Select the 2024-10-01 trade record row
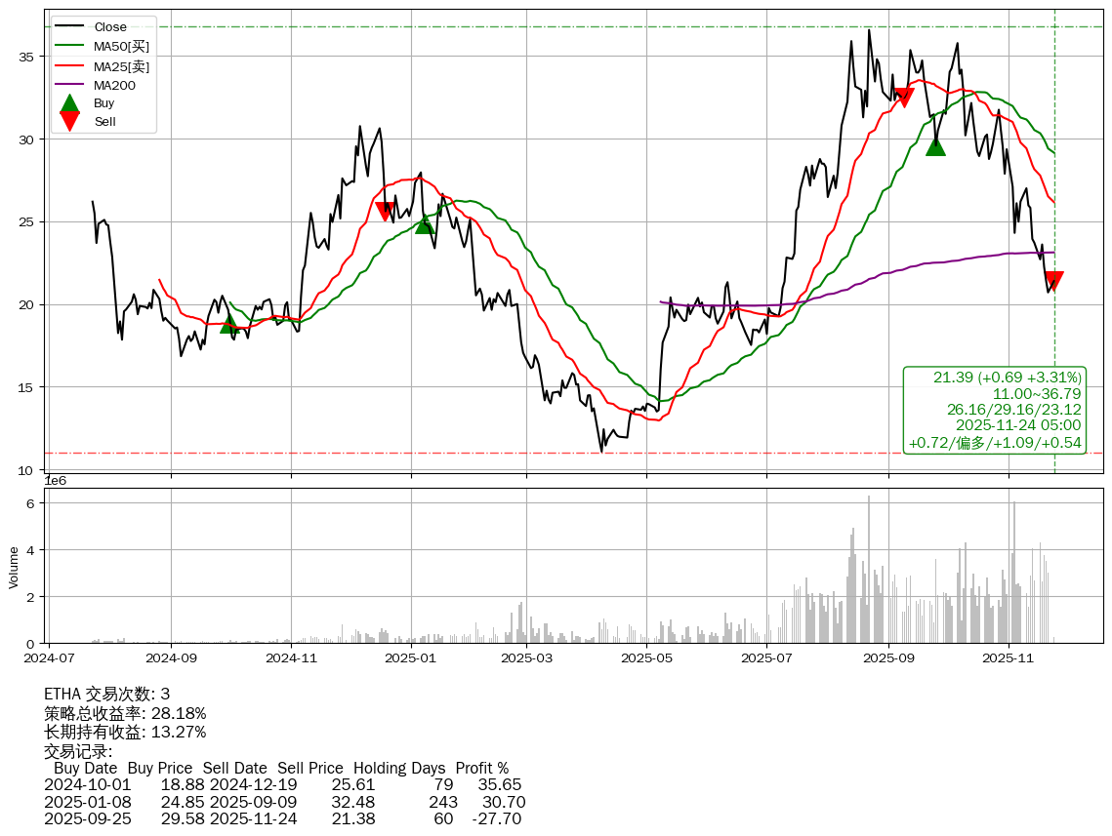Screen dimensions: 1112x836 [x=283, y=785]
